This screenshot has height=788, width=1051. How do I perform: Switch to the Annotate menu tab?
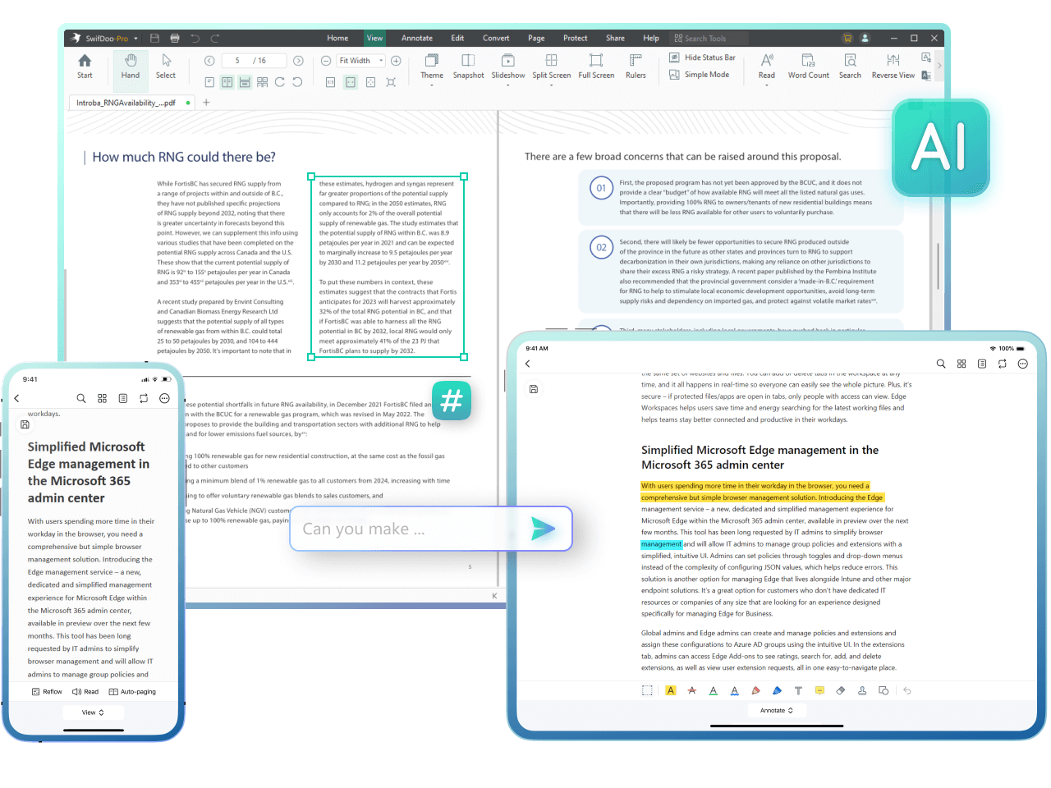tap(417, 39)
